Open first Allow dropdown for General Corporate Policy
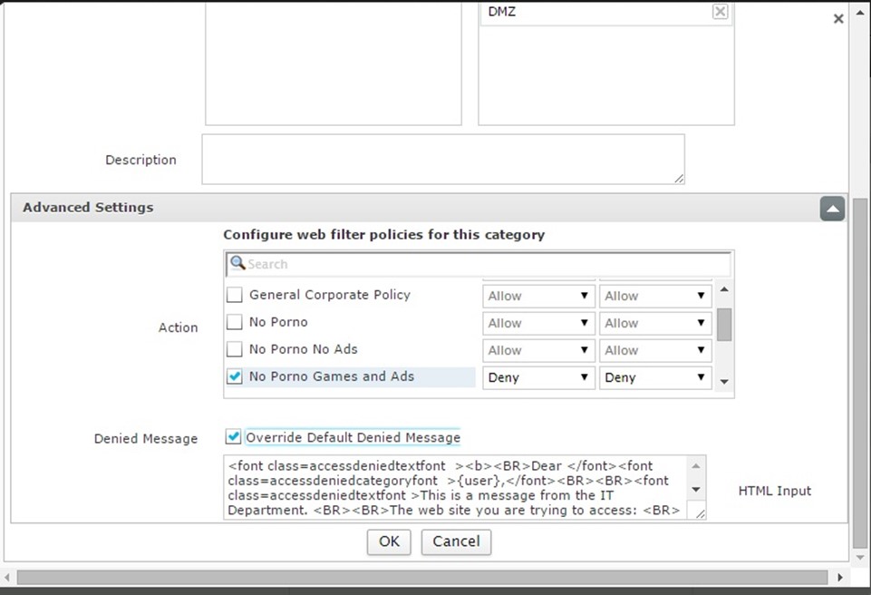The height and width of the screenshot is (595, 871). pyautogui.click(x=538, y=296)
